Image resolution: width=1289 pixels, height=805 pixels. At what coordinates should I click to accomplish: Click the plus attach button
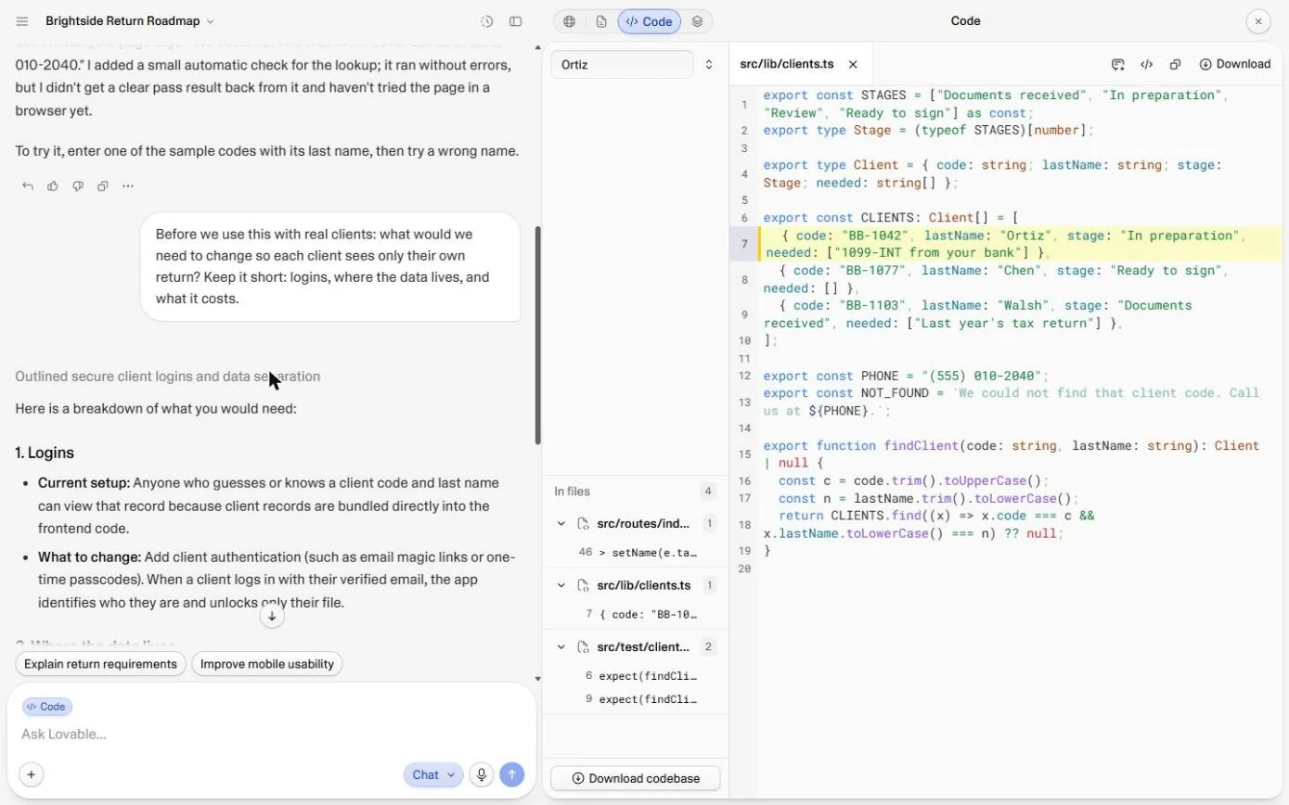(31, 775)
